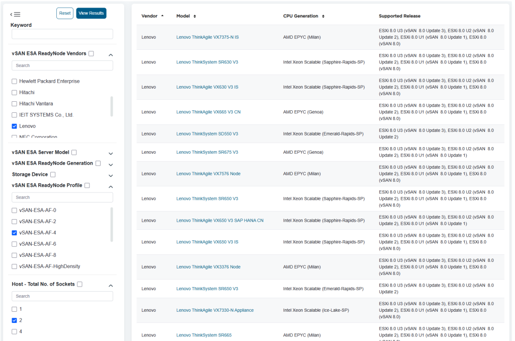
Task: Check the Hitachi vendor checkbox
Action: [x=14, y=92]
